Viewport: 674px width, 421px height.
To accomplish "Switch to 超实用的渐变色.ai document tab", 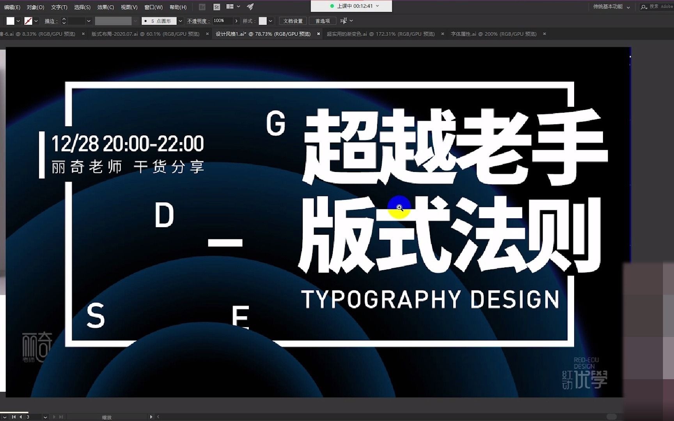I will pyautogui.click(x=381, y=34).
